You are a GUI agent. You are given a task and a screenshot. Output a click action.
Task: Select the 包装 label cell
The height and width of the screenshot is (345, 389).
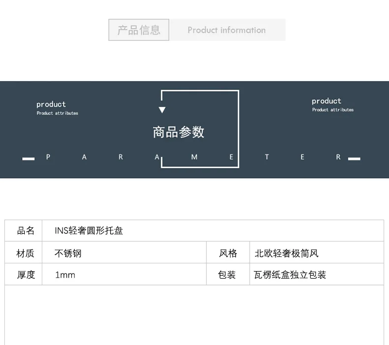tap(228, 274)
